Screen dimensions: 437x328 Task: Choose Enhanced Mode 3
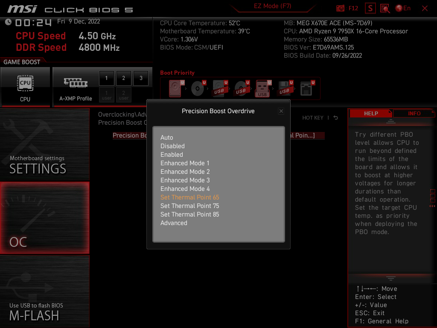click(185, 180)
